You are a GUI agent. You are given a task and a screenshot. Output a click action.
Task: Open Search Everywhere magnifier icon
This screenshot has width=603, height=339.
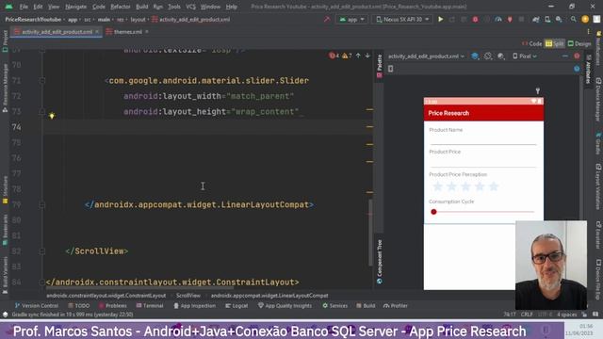click(x=574, y=19)
